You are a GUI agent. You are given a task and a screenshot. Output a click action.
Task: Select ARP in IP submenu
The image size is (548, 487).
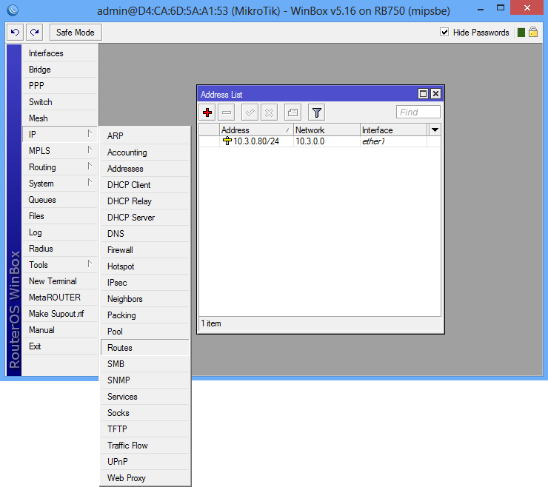(x=145, y=136)
